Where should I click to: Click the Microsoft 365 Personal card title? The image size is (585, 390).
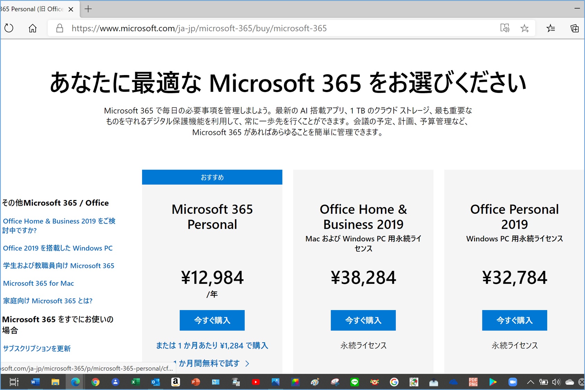point(212,217)
